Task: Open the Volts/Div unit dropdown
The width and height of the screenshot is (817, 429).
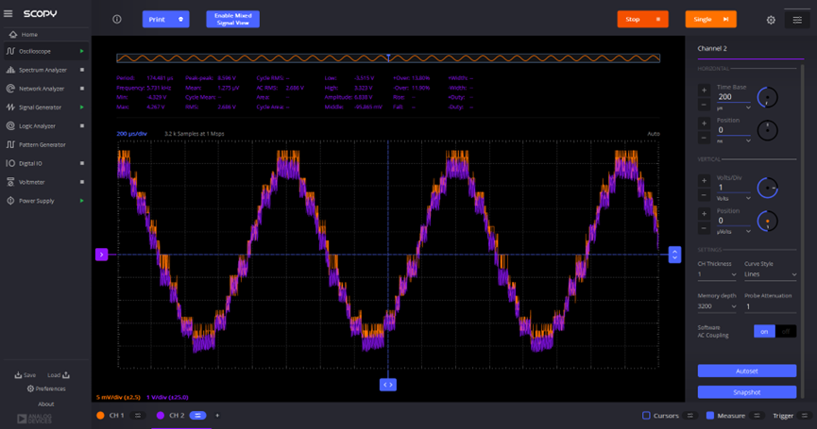Action: point(734,199)
